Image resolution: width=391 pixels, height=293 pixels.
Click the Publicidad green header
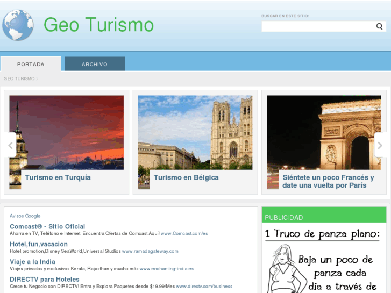click(324, 215)
